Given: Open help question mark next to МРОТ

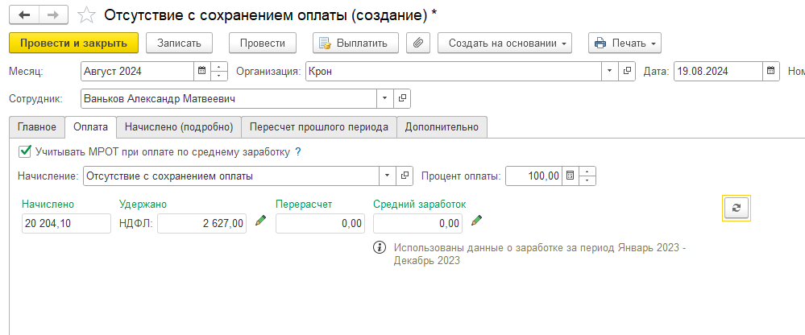Looking at the screenshot, I should pos(298,152).
